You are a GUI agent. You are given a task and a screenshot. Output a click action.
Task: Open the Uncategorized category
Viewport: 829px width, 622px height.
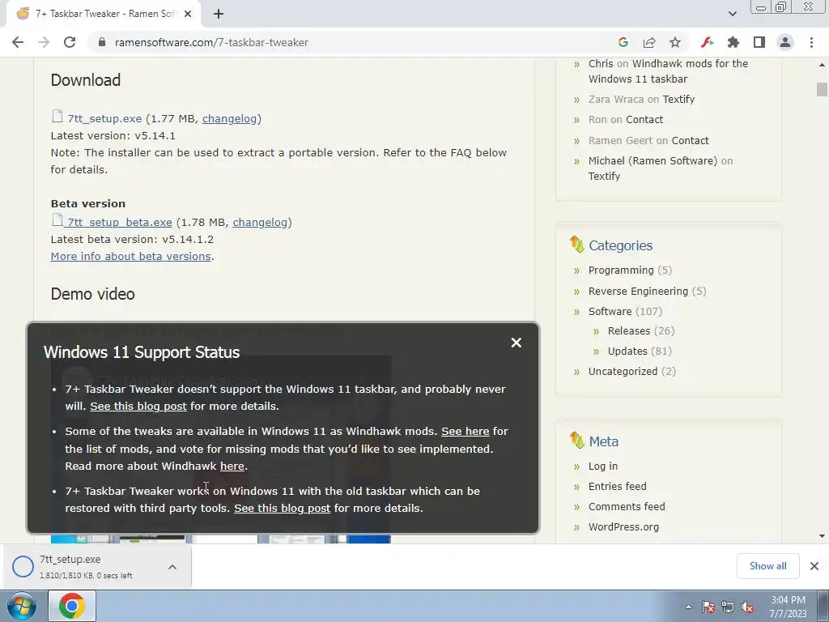[x=623, y=371]
